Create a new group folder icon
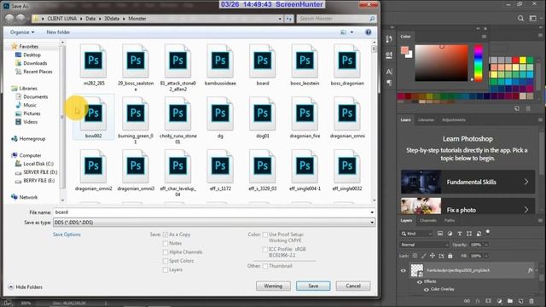Viewport: 546px width, 307px height. (510, 301)
